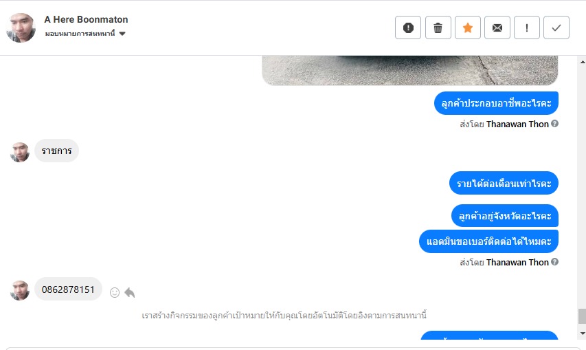Click the header profile picture of A Here Boonmaton
Screen dimensions: 586x350
pos(21,28)
